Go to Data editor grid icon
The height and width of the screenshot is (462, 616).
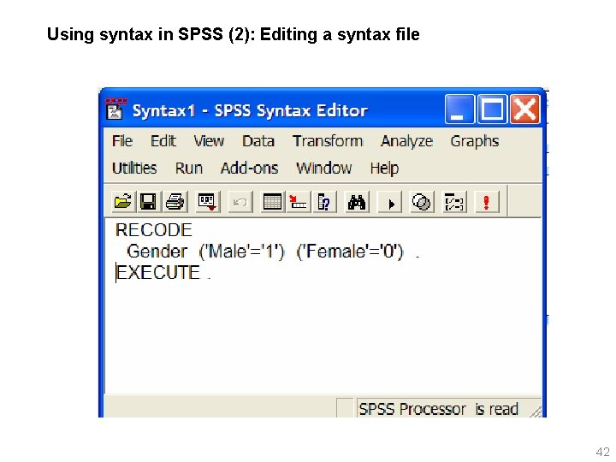[x=272, y=202]
